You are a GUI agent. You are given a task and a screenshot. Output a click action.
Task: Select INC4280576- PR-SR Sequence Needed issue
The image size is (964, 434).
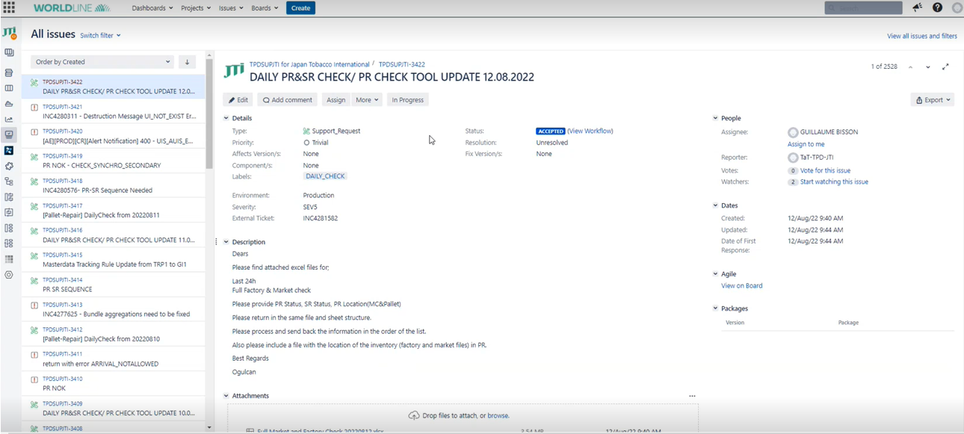coord(113,185)
